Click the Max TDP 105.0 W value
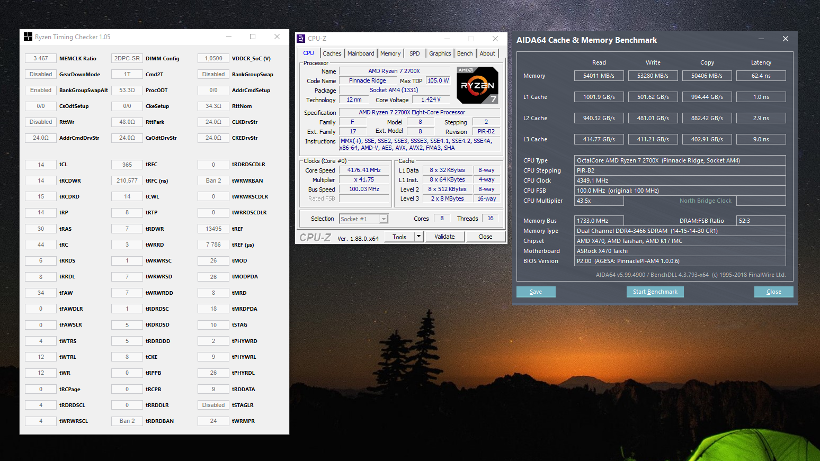Image resolution: width=820 pixels, height=461 pixels. [438, 80]
